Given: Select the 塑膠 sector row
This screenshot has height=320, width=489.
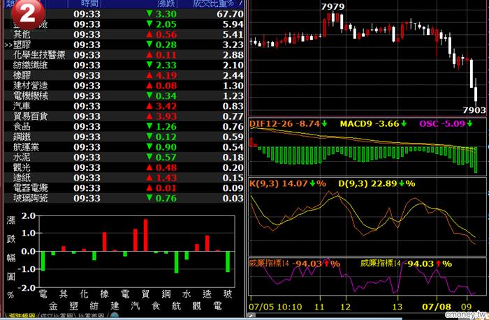Looking at the screenshot, I should tap(124, 45).
